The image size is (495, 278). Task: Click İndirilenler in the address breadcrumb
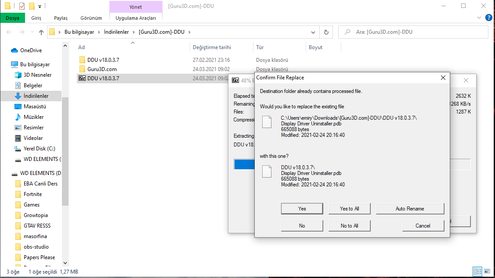pyautogui.click(x=116, y=32)
